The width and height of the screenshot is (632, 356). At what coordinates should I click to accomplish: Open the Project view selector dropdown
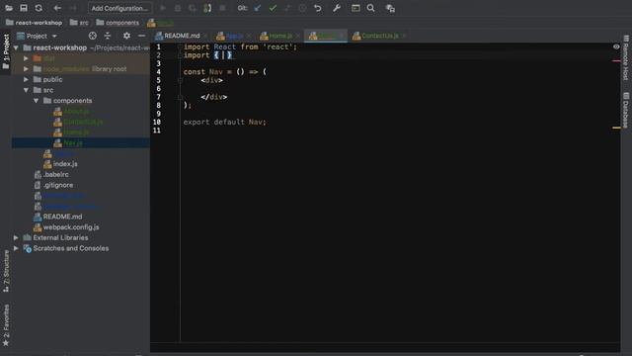tap(38, 36)
